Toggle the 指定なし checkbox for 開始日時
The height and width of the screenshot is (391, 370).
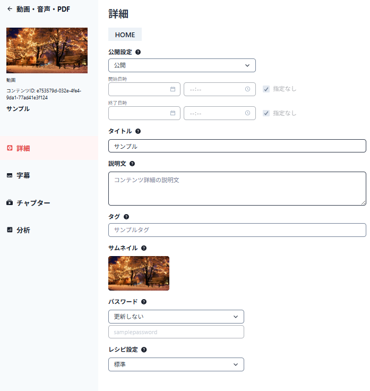pyautogui.click(x=266, y=89)
